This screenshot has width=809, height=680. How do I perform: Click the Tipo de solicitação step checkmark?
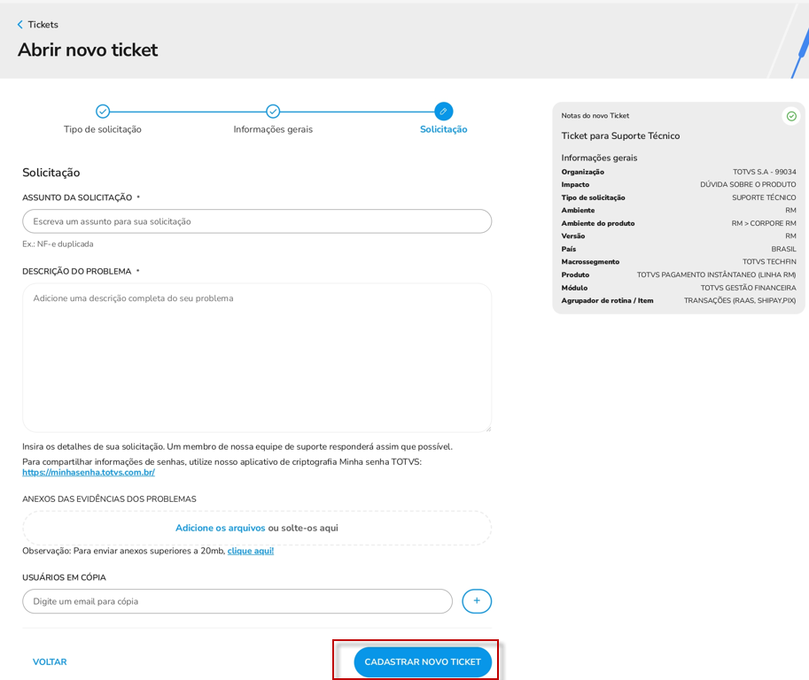(103, 111)
